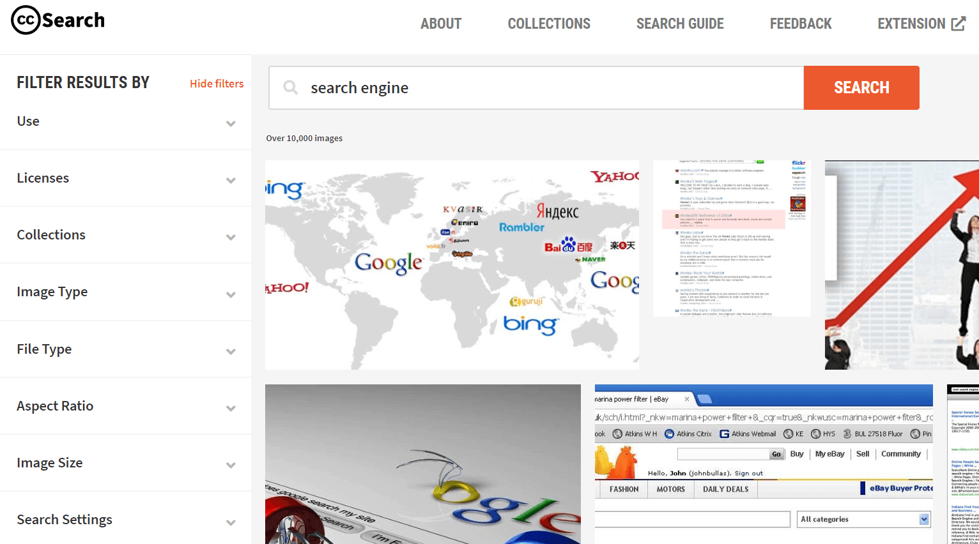Click the File Type filter label
Screen dimensions: 979x544
pos(44,349)
